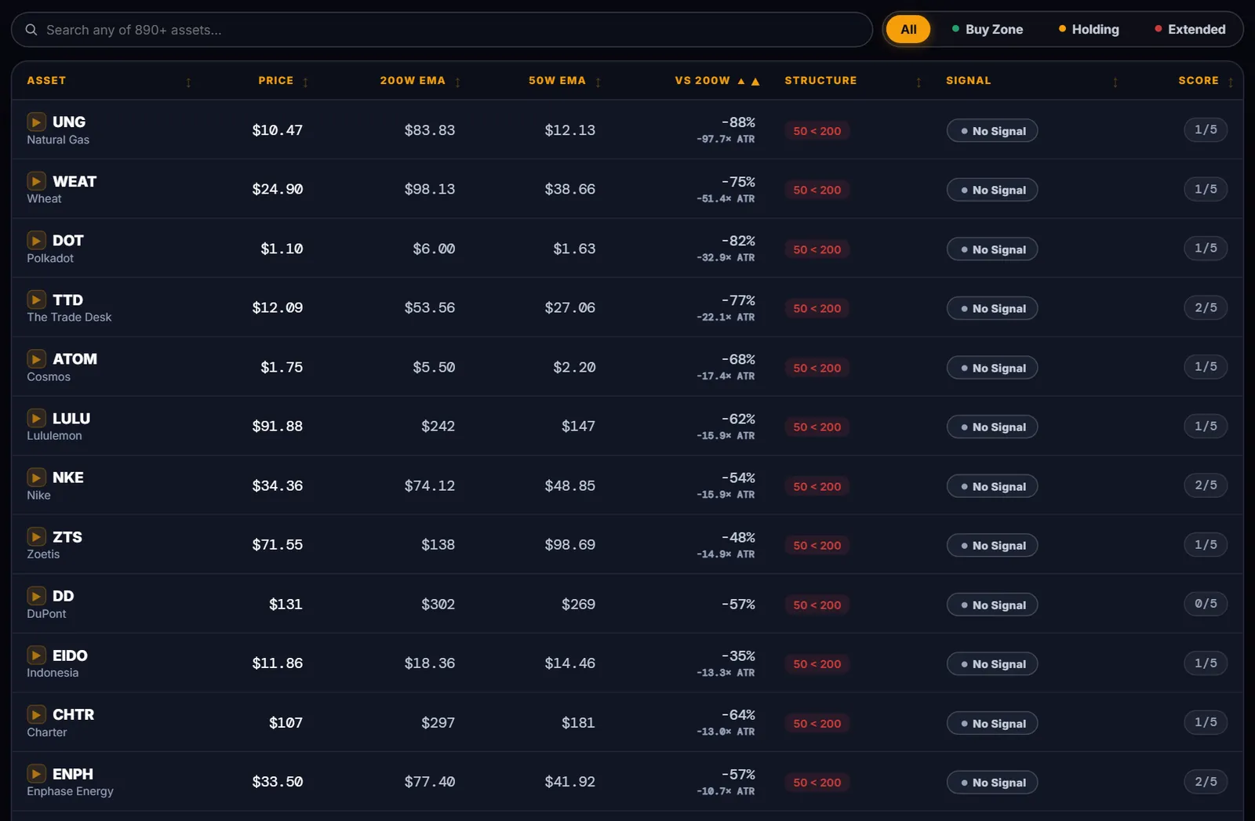Screen dimensions: 1255x821
Task: Click the EIDO Indonesia play icon
Action: tap(36, 655)
